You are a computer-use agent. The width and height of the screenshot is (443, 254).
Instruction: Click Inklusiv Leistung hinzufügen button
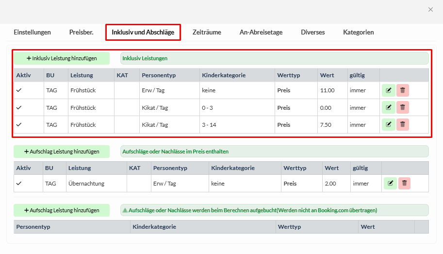click(62, 58)
